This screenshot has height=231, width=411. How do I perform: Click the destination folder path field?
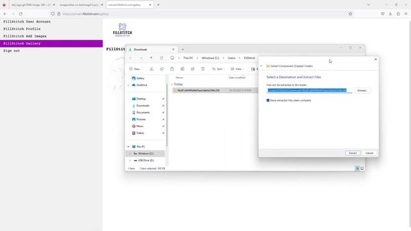click(x=310, y=90)
